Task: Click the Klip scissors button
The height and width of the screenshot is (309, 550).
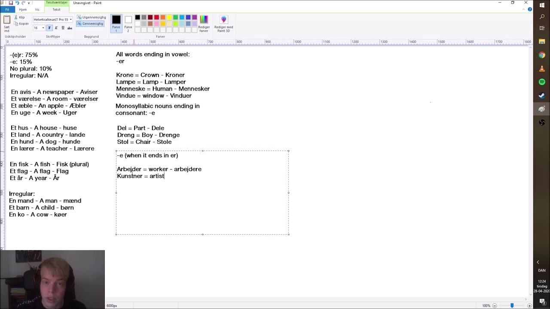Action: (x=19, y=18)
